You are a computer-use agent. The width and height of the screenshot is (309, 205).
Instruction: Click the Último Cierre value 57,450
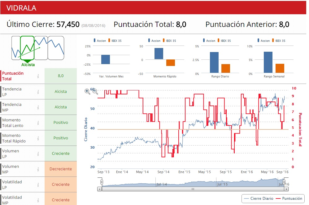point(68,24)
